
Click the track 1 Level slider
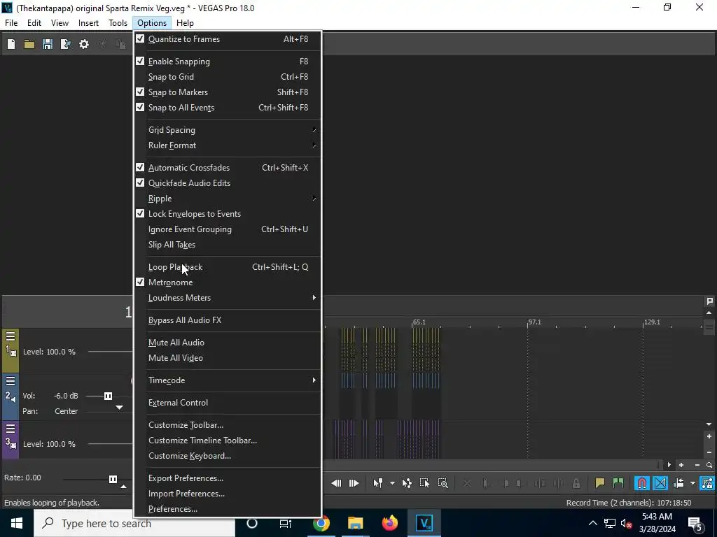click(x=110, y=352)
